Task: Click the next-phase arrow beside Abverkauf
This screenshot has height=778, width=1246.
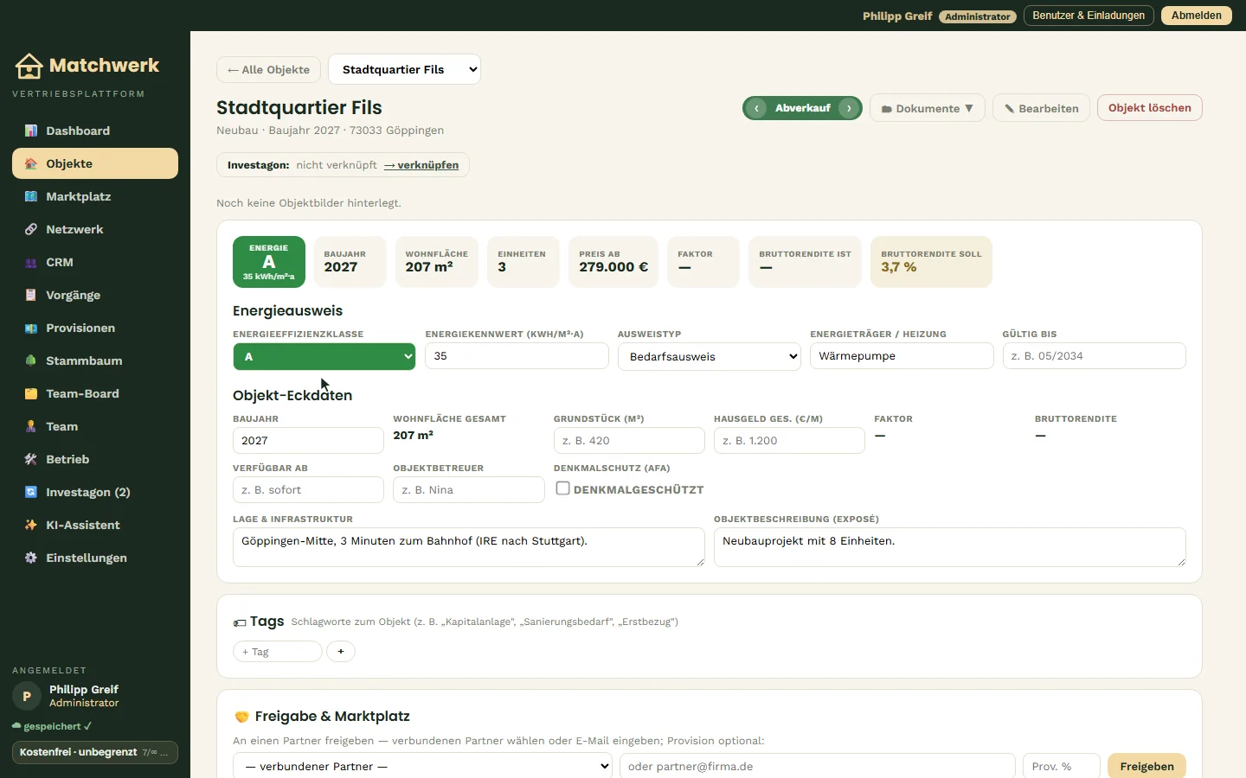Action: point(850,108)
